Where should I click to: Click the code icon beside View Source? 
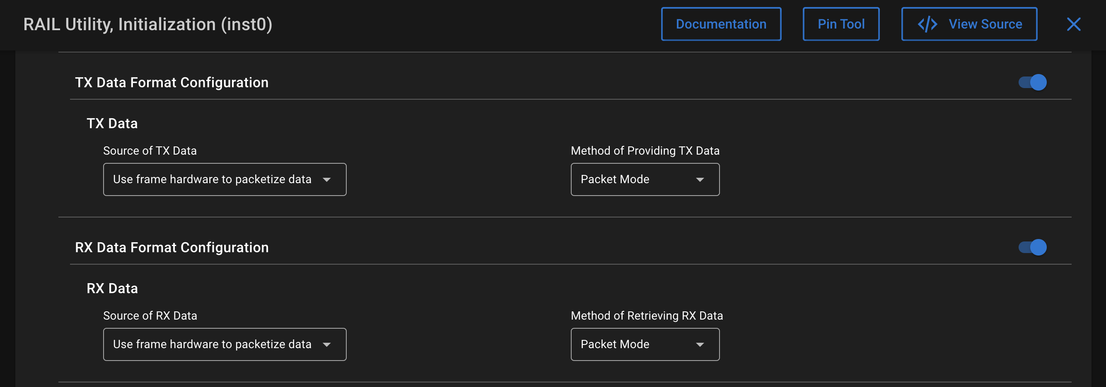click(928, 24)
